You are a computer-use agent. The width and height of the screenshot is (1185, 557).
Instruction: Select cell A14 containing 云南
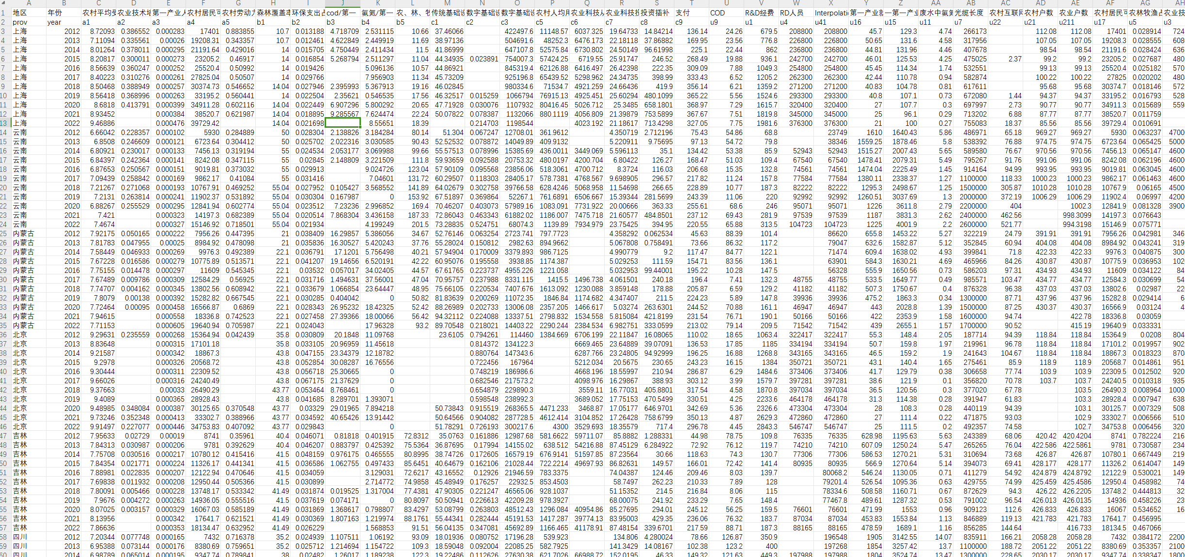coord(29,132)
